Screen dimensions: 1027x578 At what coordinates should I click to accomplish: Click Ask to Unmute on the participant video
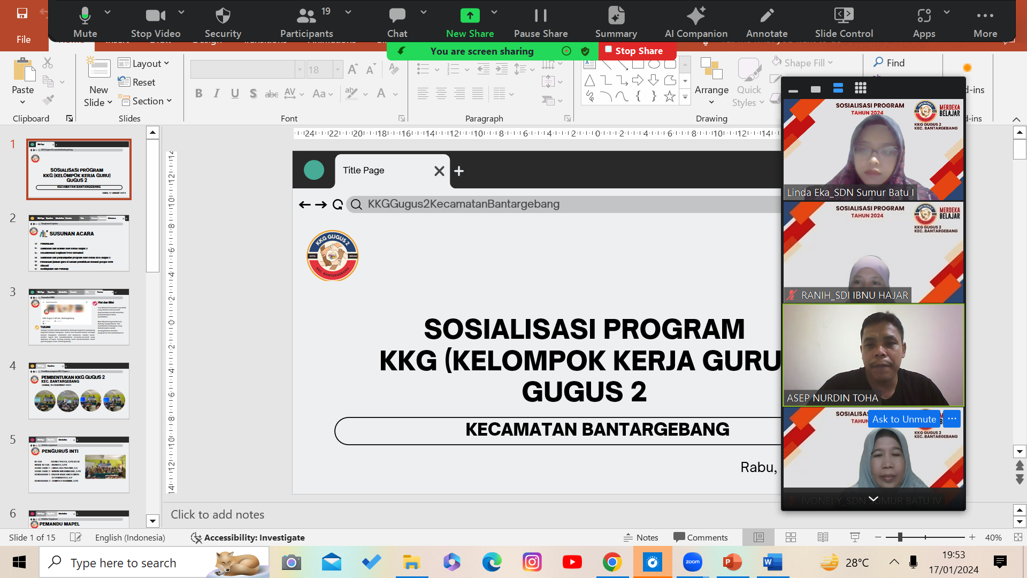904,419
